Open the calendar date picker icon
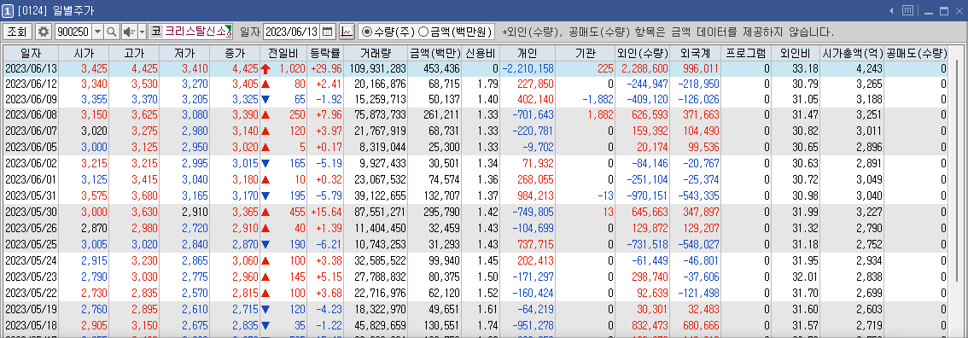968x338 pixels. click(x=328, y=32)
